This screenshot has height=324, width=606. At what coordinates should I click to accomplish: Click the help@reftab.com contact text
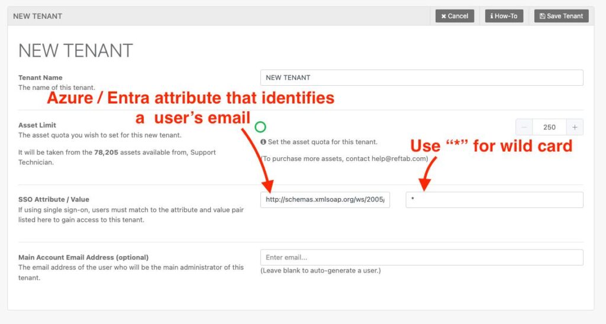click(398, 158)
